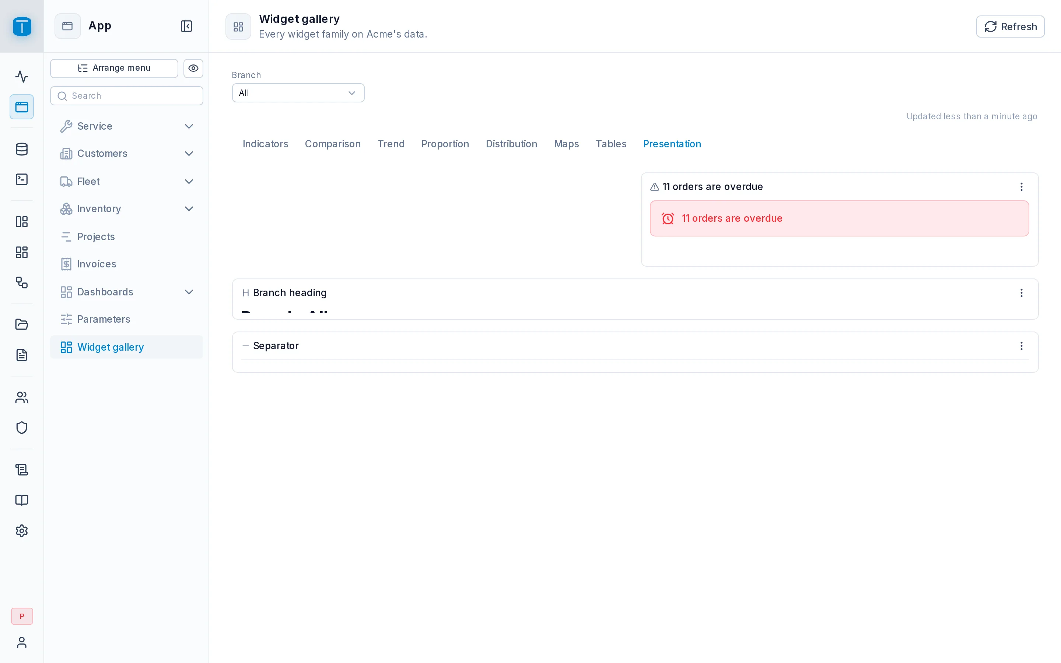Switch to the Indicators tab

click(x=265, y=144)
